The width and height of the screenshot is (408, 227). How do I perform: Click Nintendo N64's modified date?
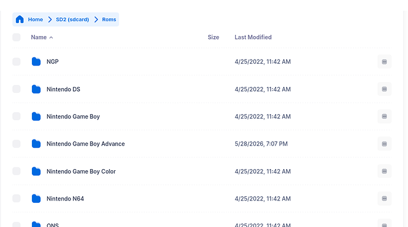coord(263,199)
